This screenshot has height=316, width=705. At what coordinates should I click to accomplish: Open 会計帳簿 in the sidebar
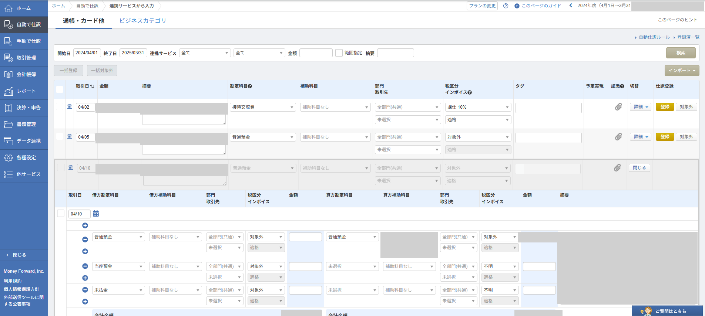24,75
